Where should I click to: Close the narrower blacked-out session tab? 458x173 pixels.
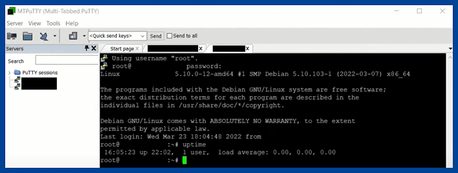coord(247,49)
